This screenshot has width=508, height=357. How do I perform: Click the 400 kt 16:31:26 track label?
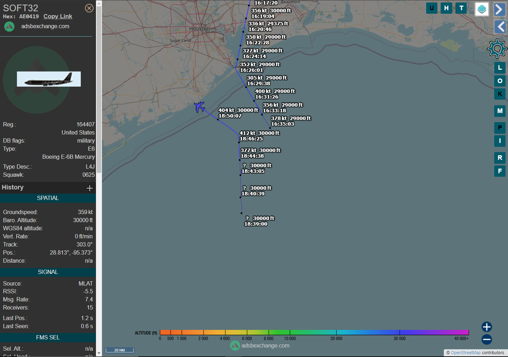tap(275, 94)
